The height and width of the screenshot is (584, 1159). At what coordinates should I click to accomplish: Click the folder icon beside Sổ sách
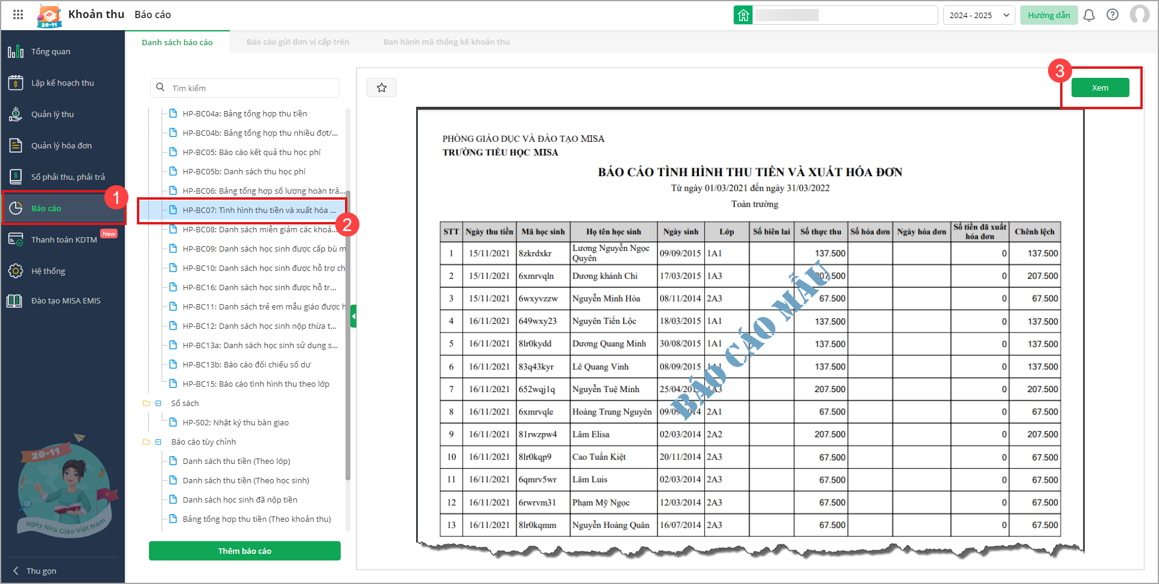point(146,403)
